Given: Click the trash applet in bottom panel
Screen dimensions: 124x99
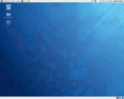Looking at the screenshot, I should (123, 98).
